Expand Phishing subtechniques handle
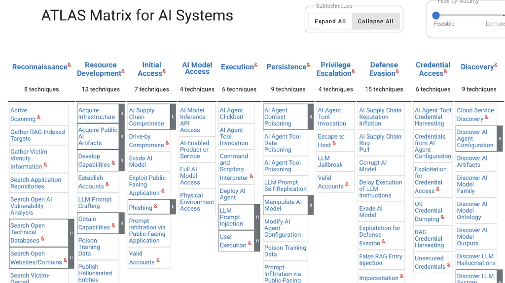Screen dimensions: 505x283 (x=173, y=207)
